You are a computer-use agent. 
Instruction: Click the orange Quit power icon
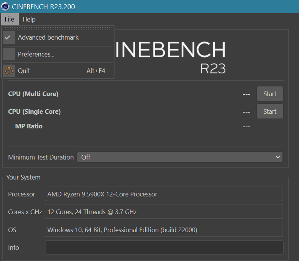tap(9, 71)
